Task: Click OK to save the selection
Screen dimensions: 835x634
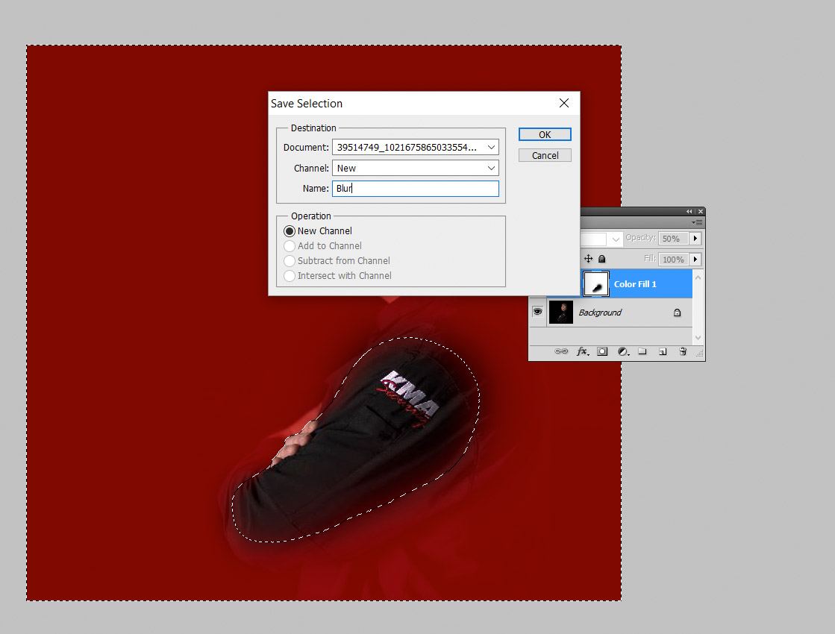Action: click(x=545, y=135)
